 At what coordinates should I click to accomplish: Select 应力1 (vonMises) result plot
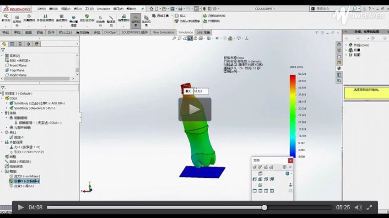tap(27, 176)
